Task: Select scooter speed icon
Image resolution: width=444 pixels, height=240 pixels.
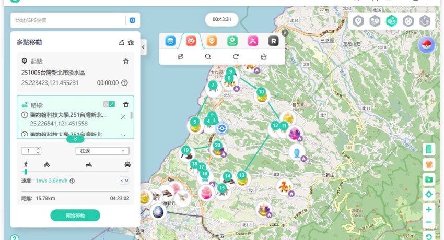Action: [89, 164]
